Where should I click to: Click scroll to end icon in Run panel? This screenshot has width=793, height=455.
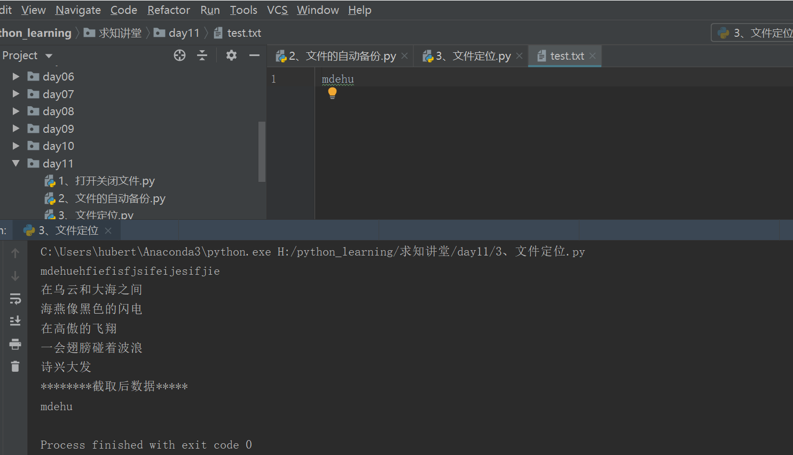pos(15,321)
